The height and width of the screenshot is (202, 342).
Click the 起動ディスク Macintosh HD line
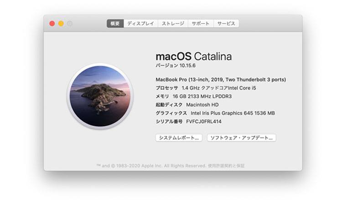187,105
